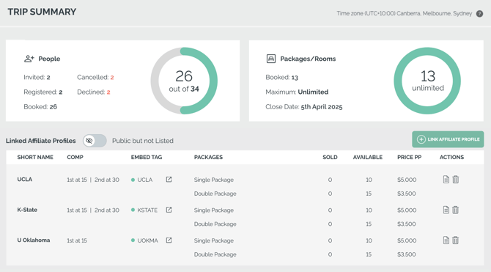491x272 pixels.
Task: Select the SOLD column header
Action: click(x=330, y=158)
